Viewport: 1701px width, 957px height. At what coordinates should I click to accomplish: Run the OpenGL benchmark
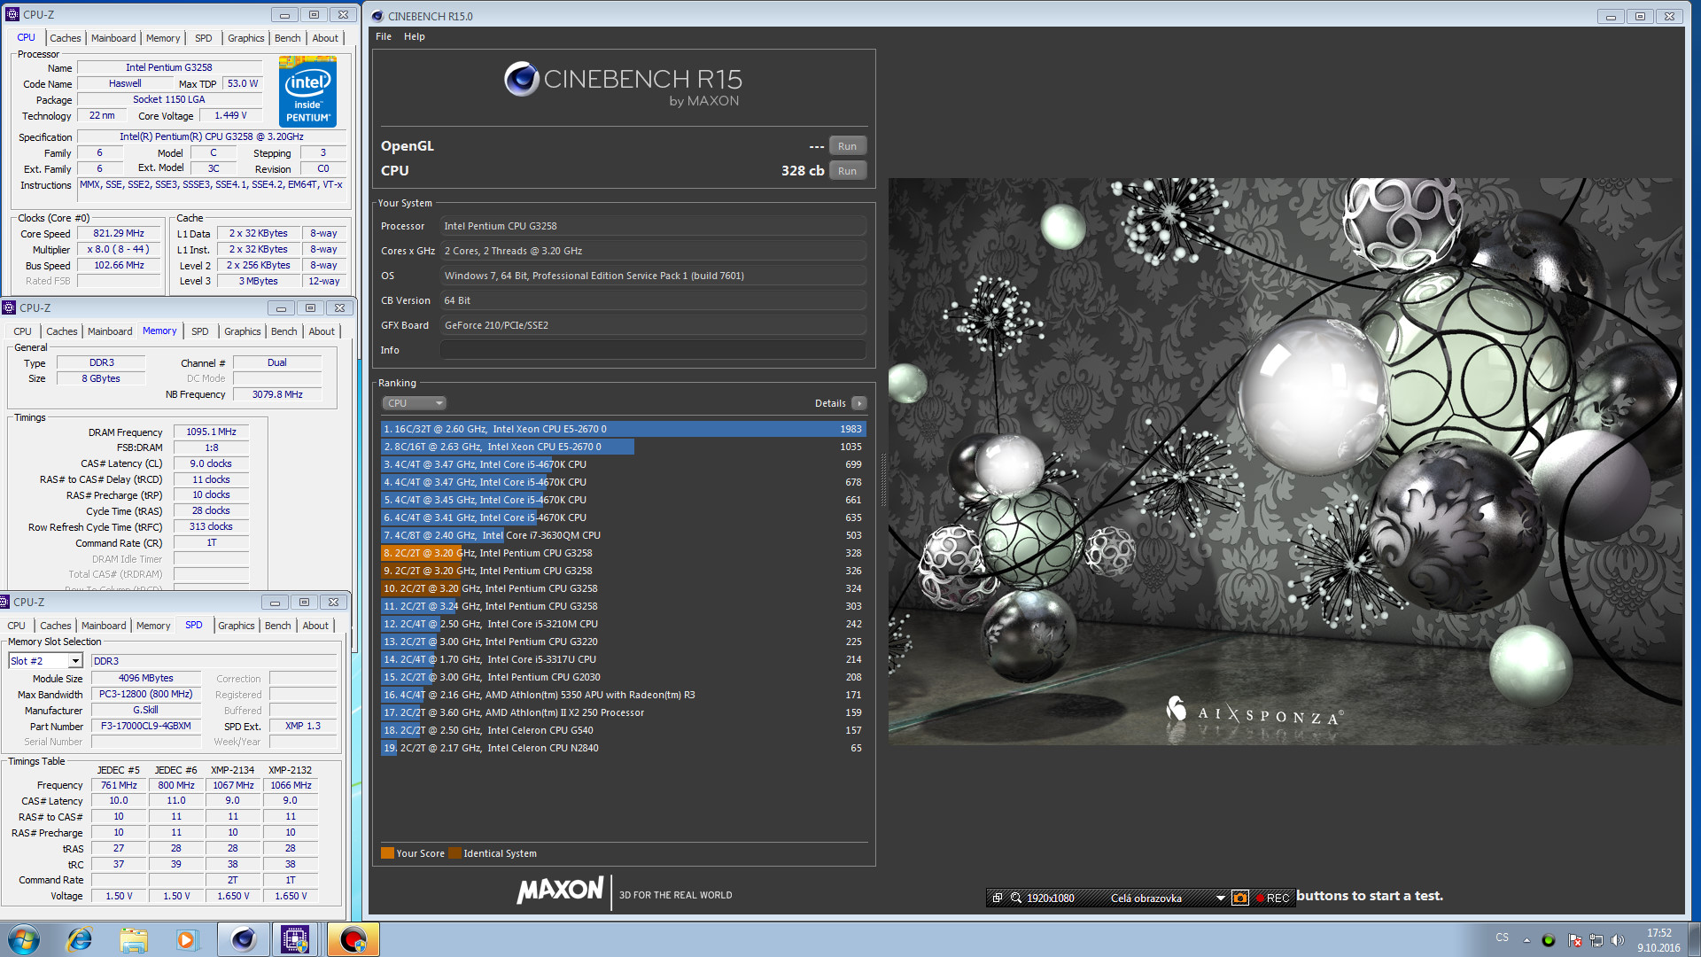tap(847, 146)
